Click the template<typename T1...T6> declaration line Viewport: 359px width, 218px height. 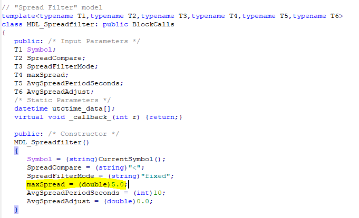click(172, 16)
